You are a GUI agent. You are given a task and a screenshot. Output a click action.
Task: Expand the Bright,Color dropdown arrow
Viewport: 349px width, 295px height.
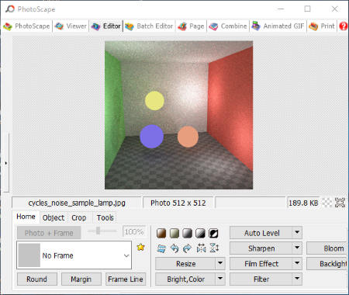220,279
